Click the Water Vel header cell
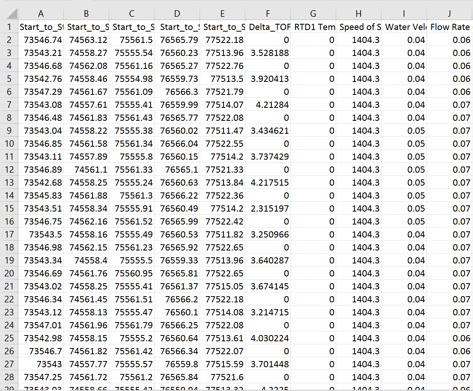Image resolution: width=473 pixels, height=391 pixels. tap(404, 27)
